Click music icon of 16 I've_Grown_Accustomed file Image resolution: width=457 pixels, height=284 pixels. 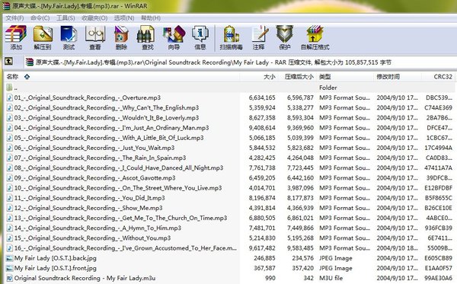pyautogui.click(x=10, y=248)
